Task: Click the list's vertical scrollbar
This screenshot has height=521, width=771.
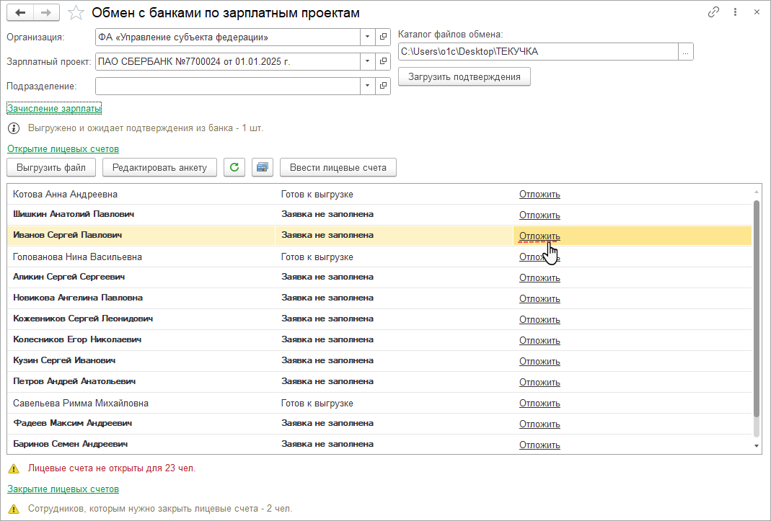Action: pos(756,310)
